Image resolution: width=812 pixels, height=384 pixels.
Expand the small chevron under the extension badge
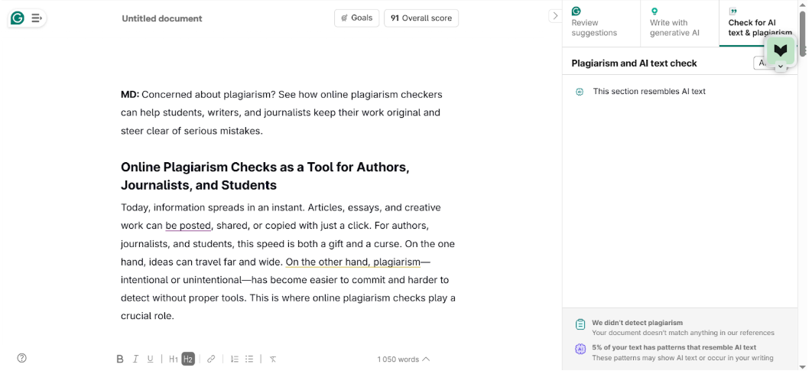pyautogui.click(x=780, y=67)
